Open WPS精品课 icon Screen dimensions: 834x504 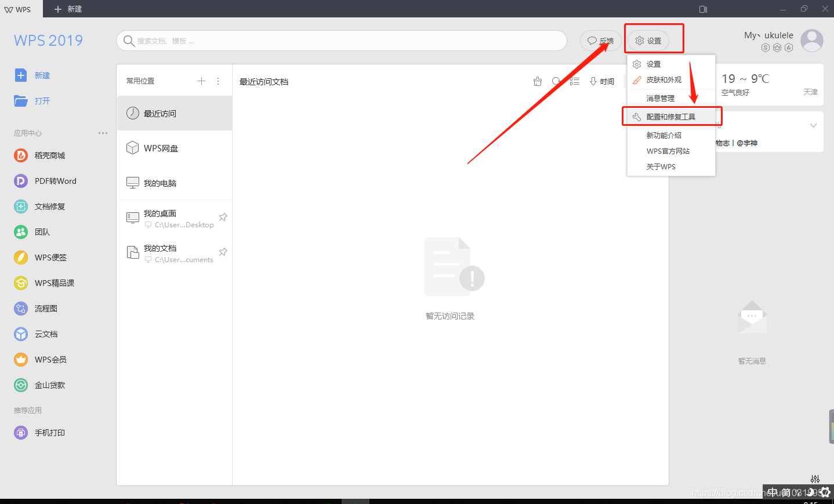pos(21,283)
